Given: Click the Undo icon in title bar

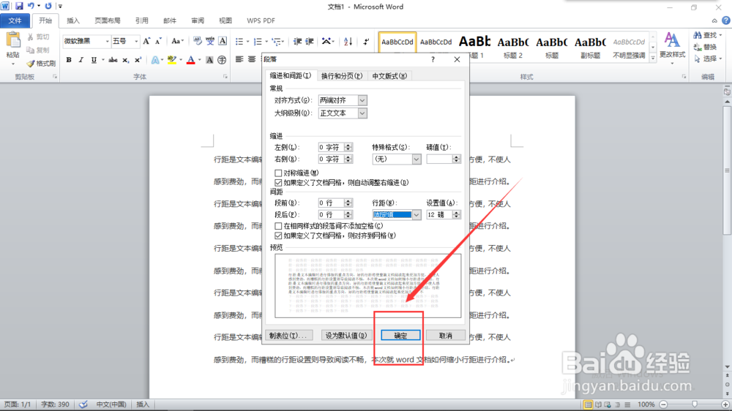Looking at the screenshot, I should coord(31,6).
